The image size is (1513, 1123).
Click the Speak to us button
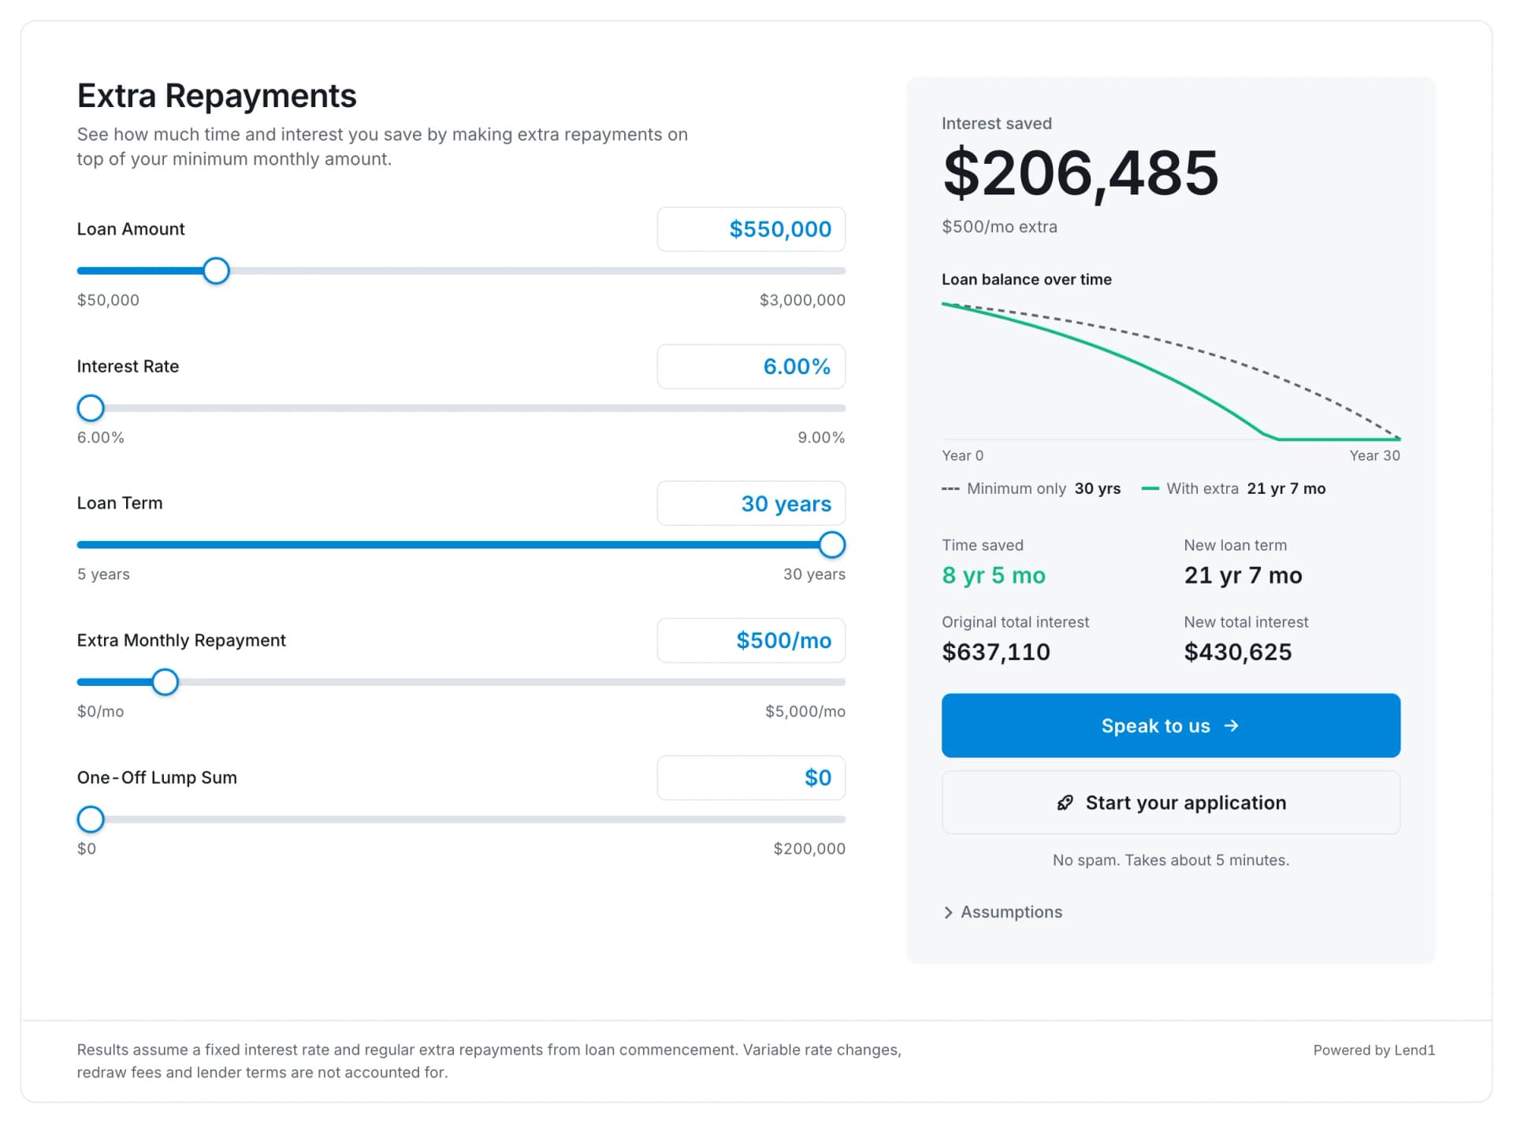(1171, 725)
